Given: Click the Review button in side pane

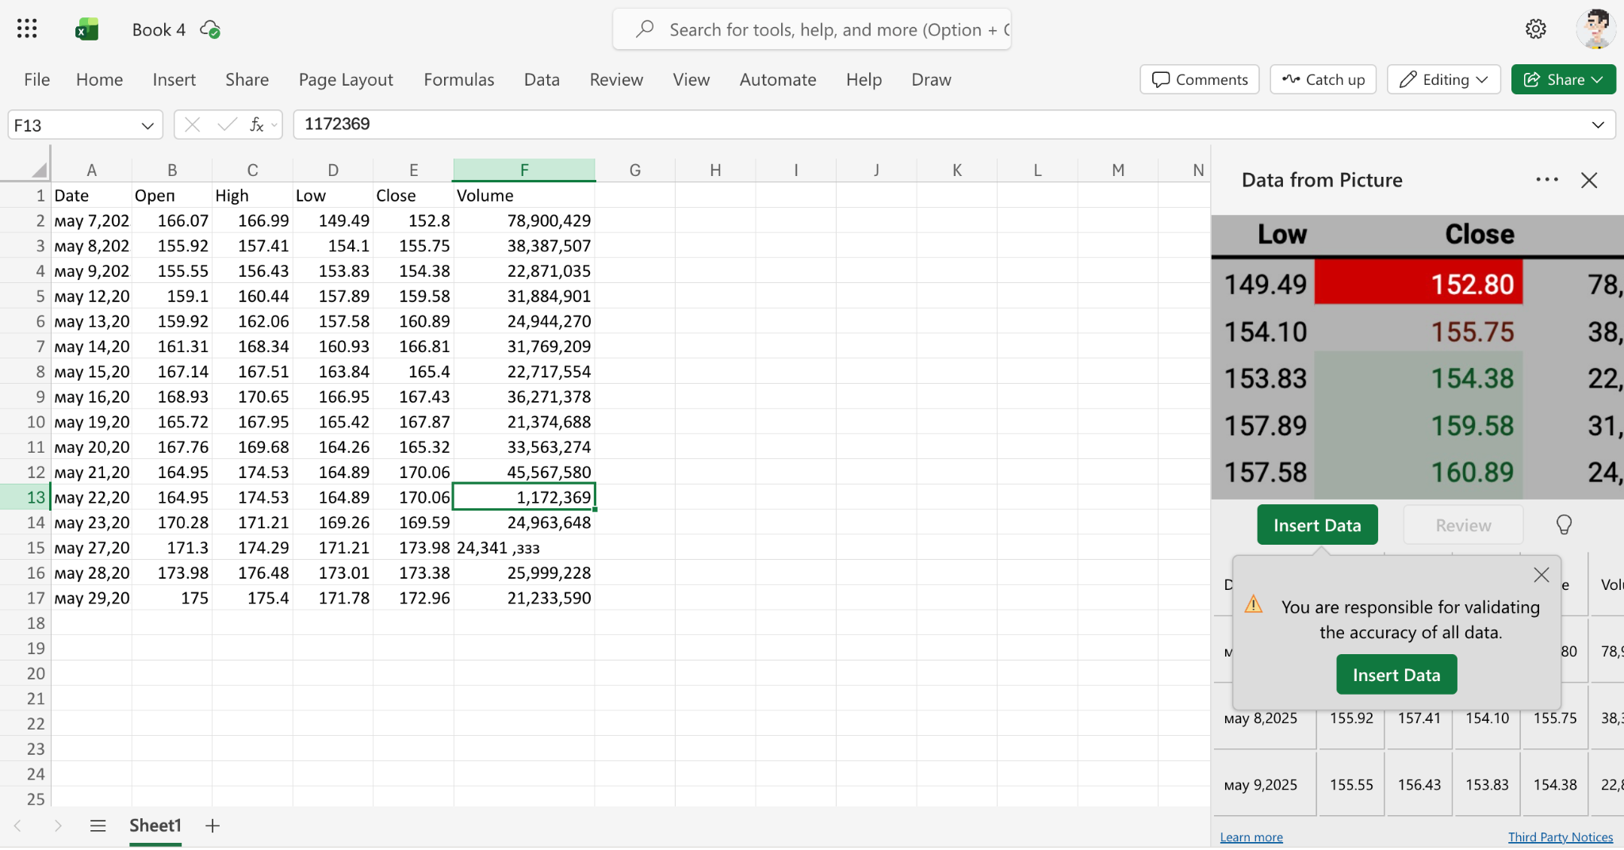Looking at the screenshot, I should tap(1463, 525).
